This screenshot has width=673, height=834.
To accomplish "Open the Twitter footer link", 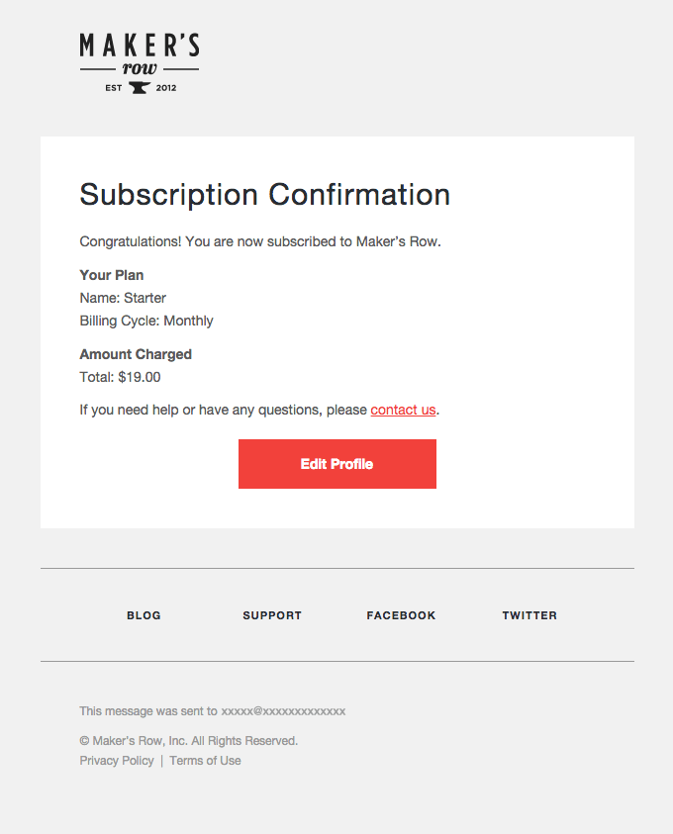I will [529, 615].
